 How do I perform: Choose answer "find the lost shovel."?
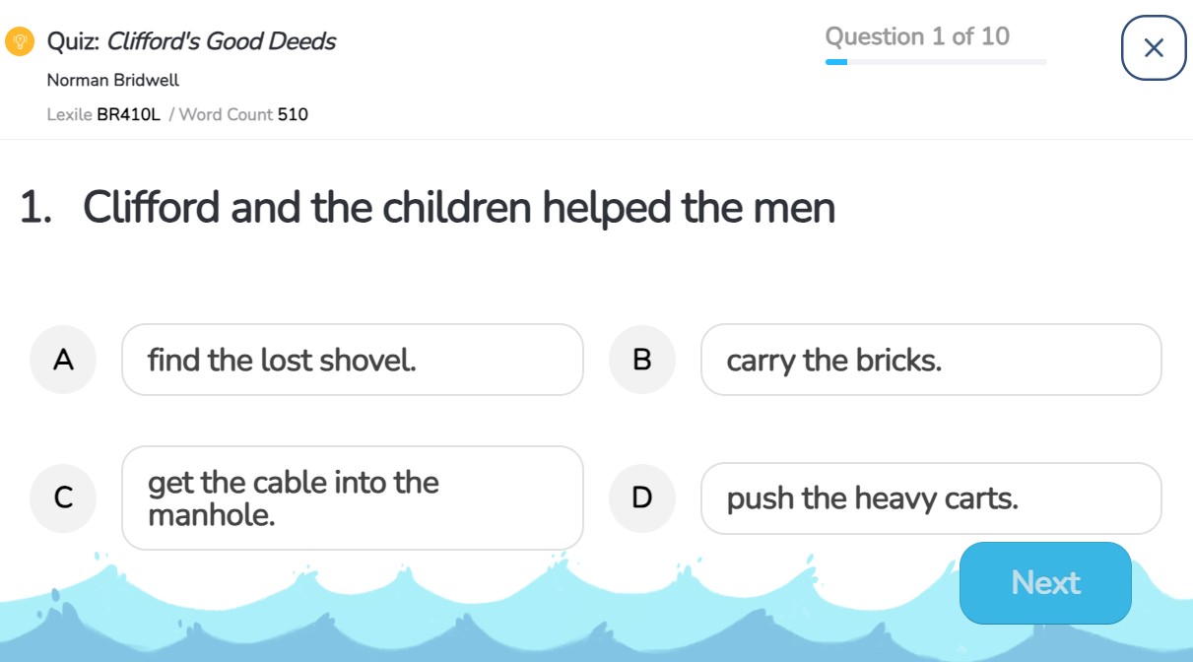pos(352,360)
